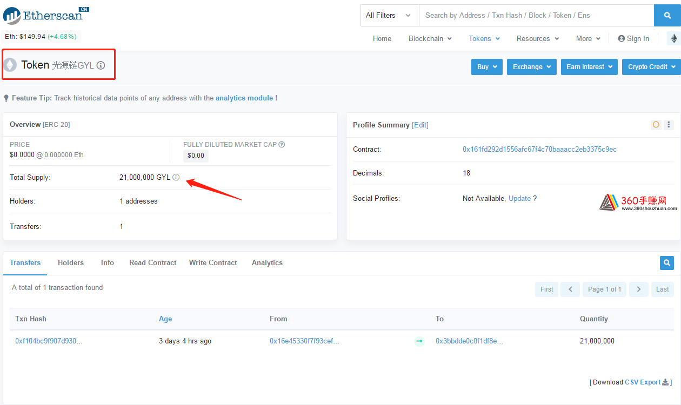The width and height of the screenshot is (681, 405).
Task: Click the gray Ethereum token icon
Action: coord(10,65)
